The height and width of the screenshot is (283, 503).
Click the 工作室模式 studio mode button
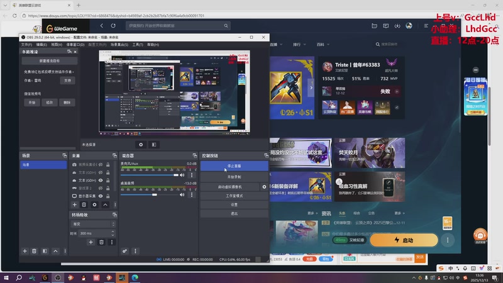[234, 196]
